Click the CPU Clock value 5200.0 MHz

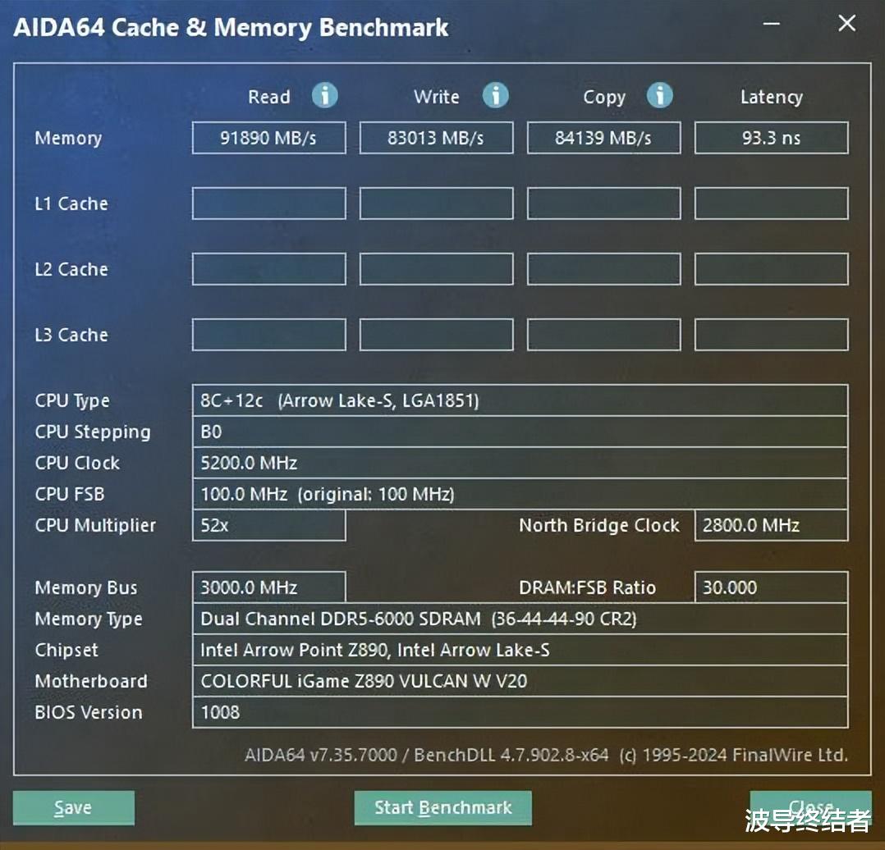520,463
